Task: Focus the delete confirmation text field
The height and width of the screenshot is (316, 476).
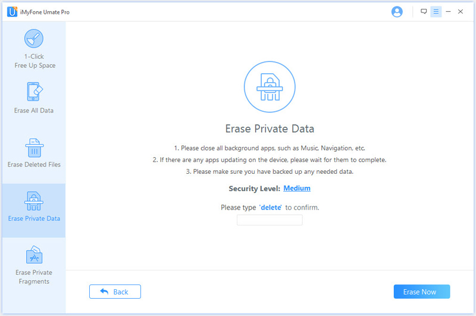Action: tap(270, 220)
